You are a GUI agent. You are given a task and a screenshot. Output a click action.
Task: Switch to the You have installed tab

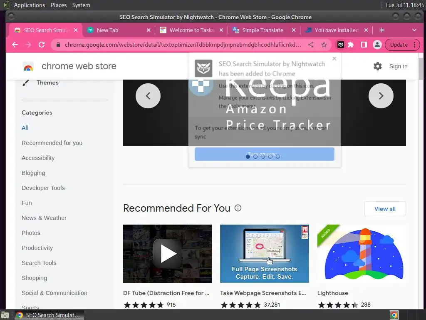pyautogui.click(x=336, y=30)
